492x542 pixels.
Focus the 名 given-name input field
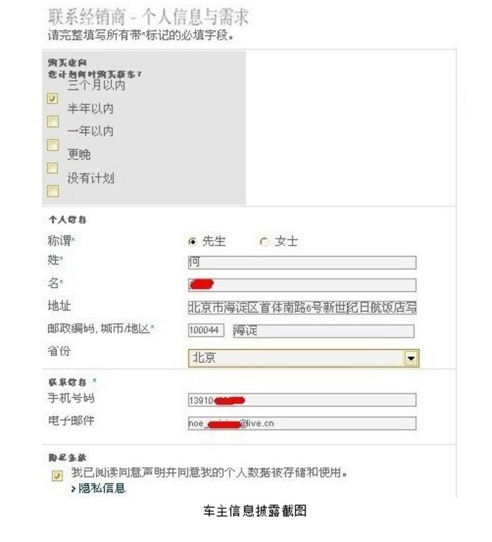(302, 285)
